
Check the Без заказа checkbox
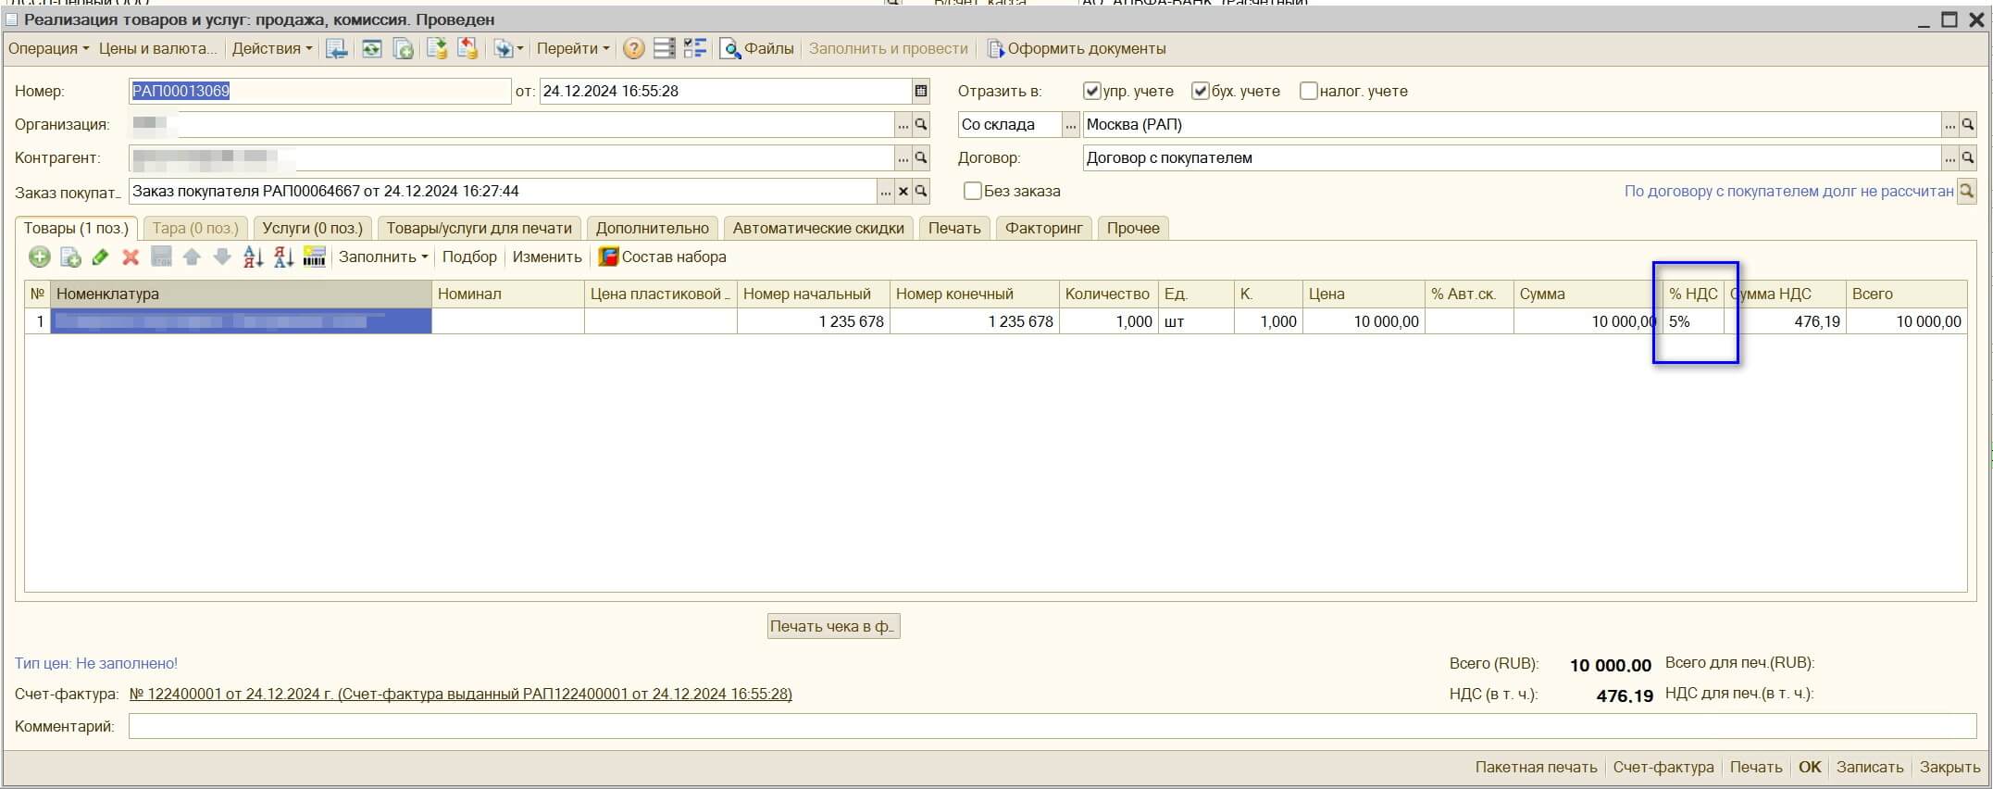tap(972, 191)
